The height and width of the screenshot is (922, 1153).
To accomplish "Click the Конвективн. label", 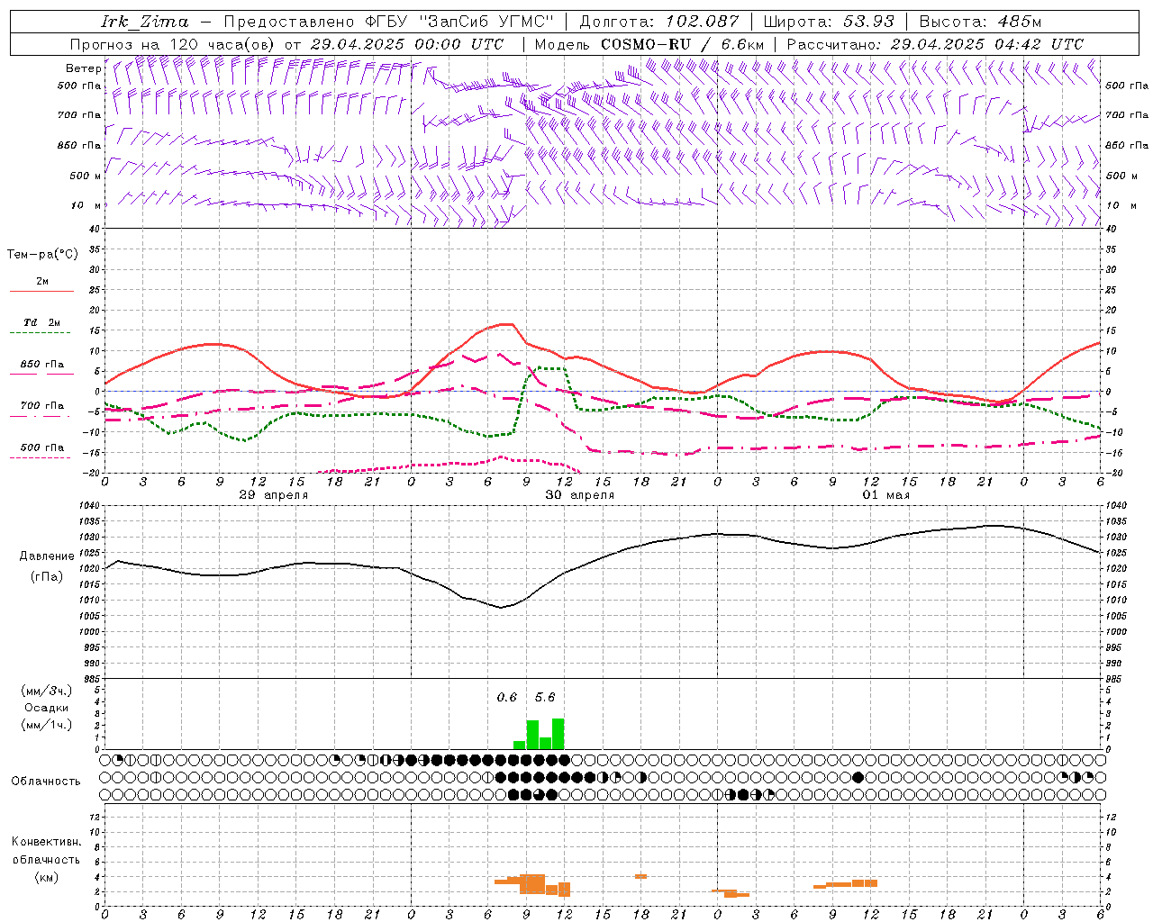I will tap(47, 842).
